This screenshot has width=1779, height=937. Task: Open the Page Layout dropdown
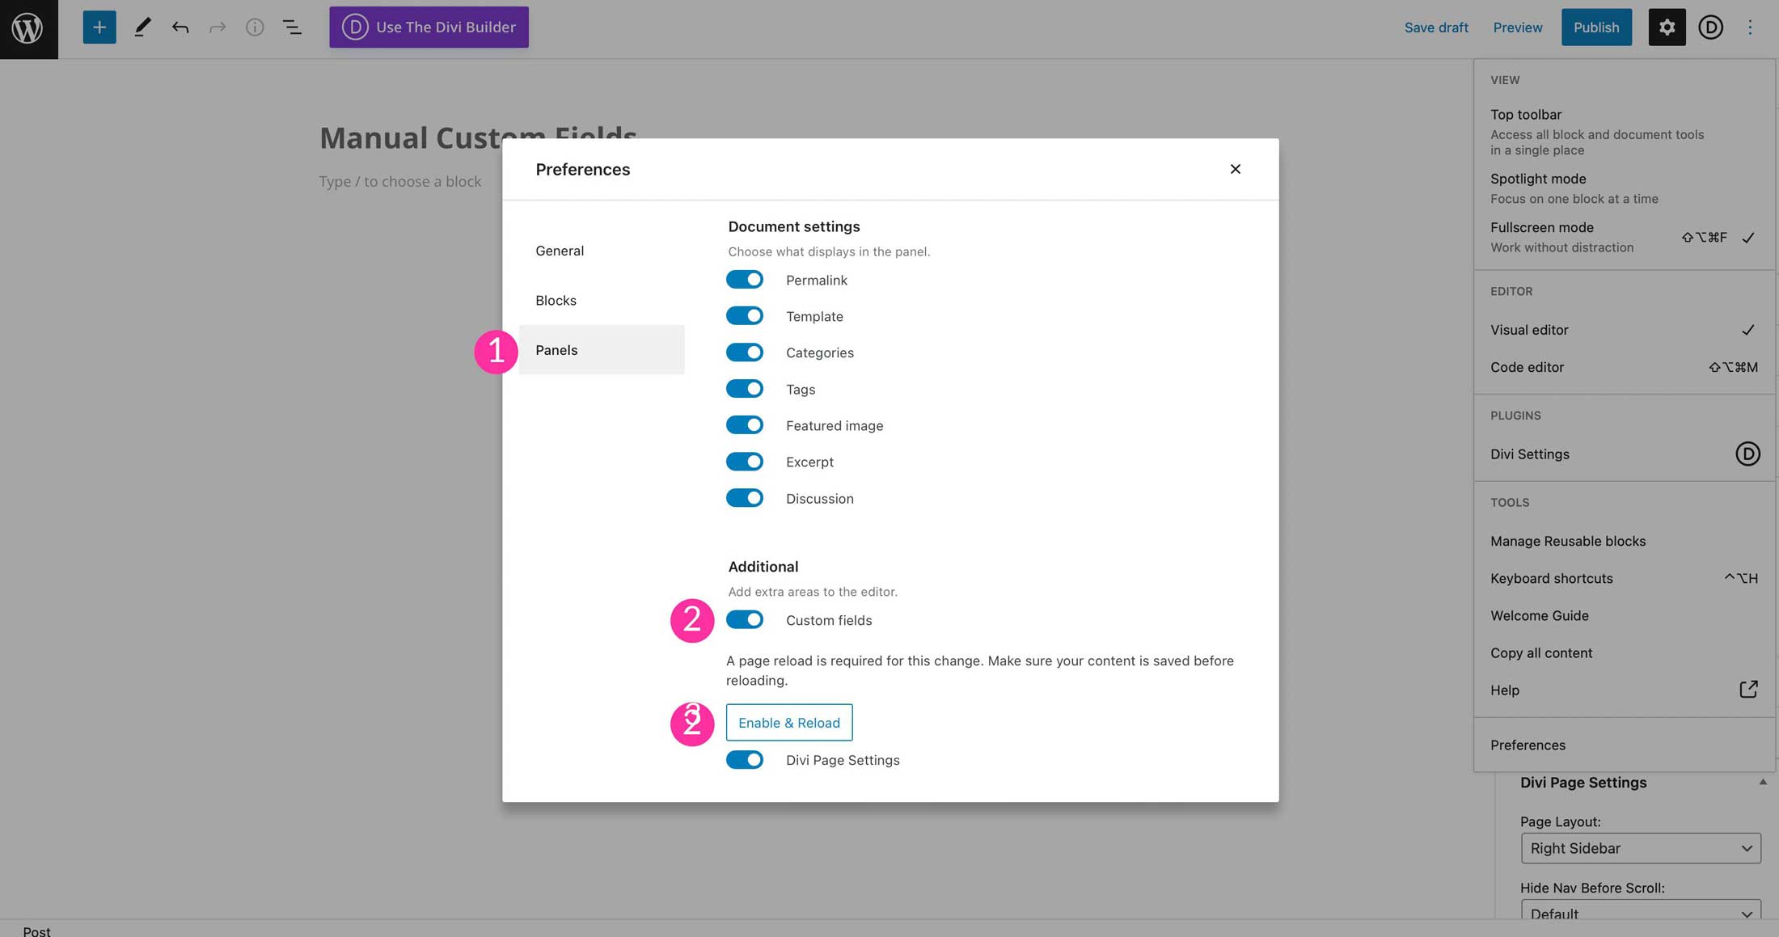click(x=1641, y=848)
